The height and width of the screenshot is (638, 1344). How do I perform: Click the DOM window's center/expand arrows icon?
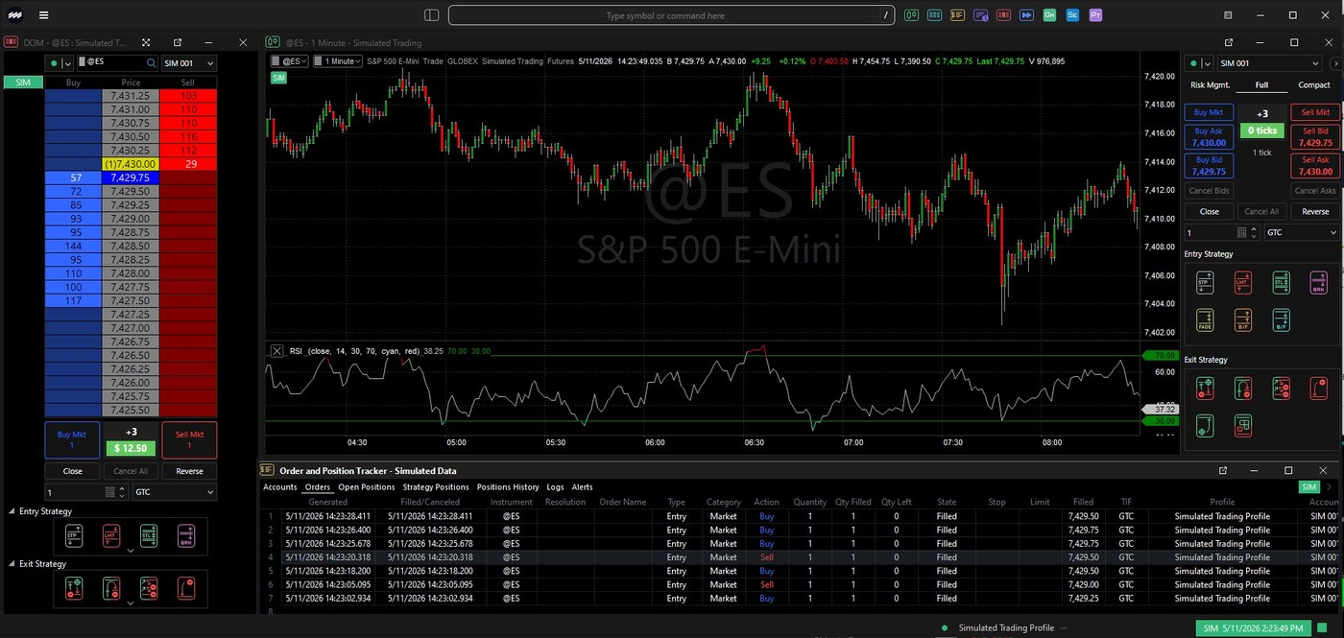tap(146, 42)
